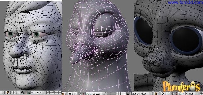
Task: Toggle move object centers only in left viewport
Action: click(x=18, y=93)
